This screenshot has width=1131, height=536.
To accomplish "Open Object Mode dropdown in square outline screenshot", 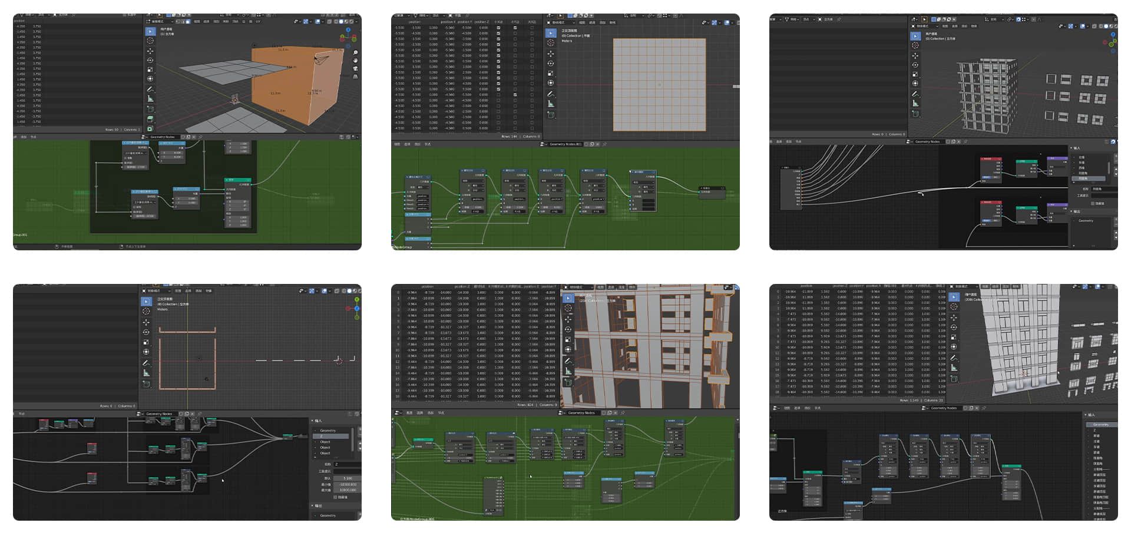I will point(157,291).
